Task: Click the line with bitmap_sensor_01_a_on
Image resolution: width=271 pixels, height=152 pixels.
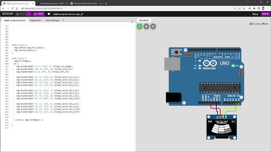Action: pos(48,77)
